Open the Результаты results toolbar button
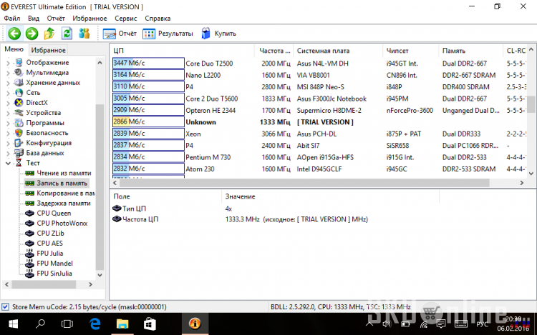This screenshot has height=335, width=537. pos(168,34)
